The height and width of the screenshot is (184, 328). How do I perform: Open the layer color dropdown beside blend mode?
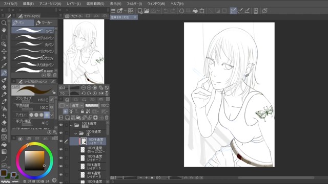tap(64, 105)
